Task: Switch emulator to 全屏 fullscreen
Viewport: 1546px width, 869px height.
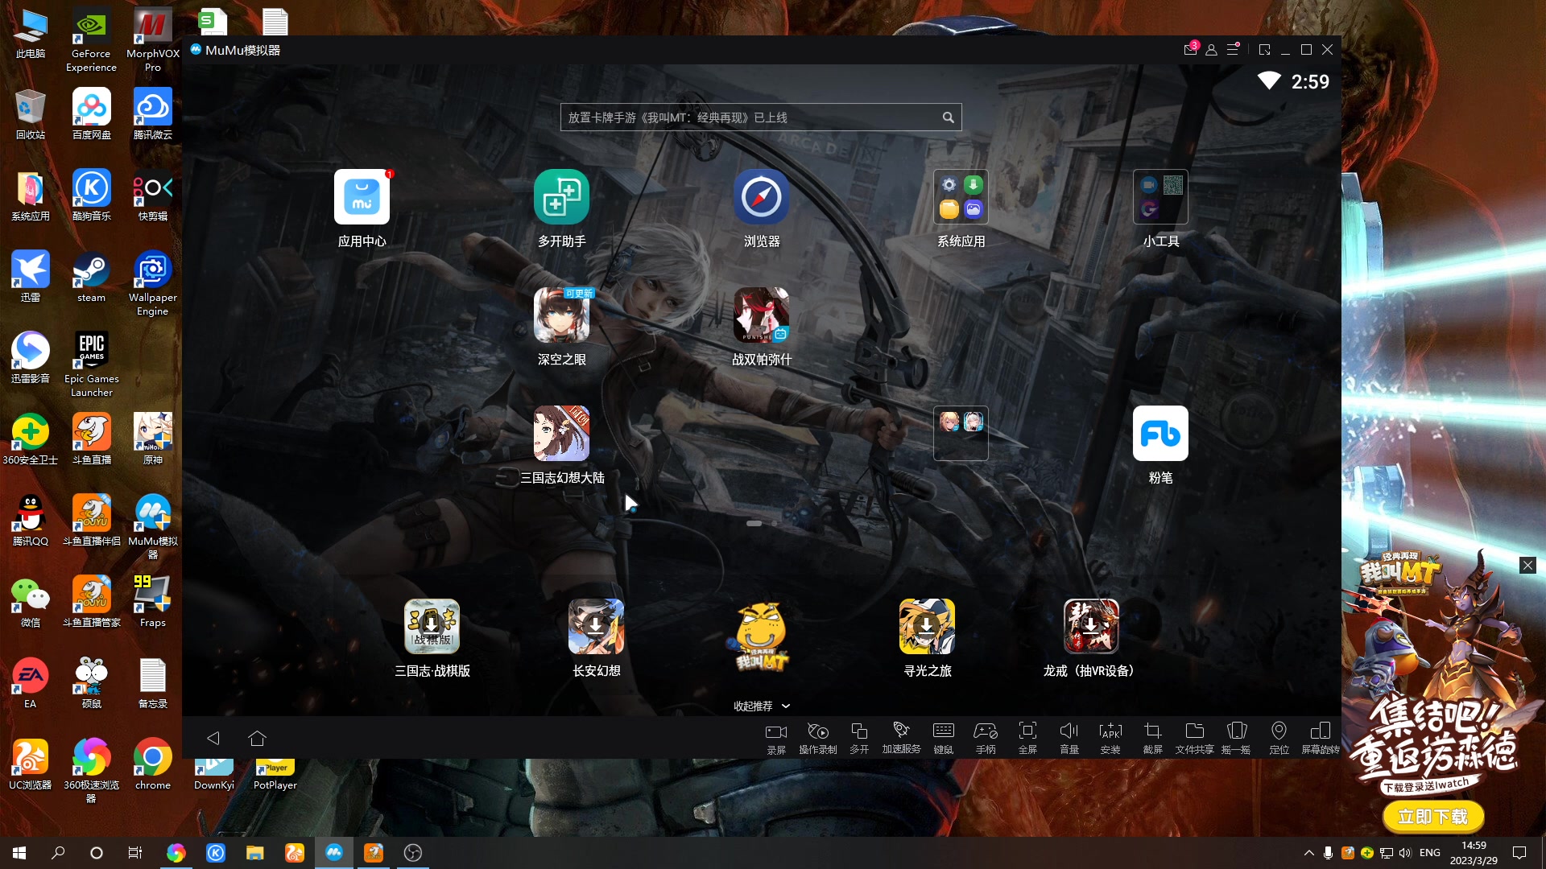Action: [x=1027, y=738]
